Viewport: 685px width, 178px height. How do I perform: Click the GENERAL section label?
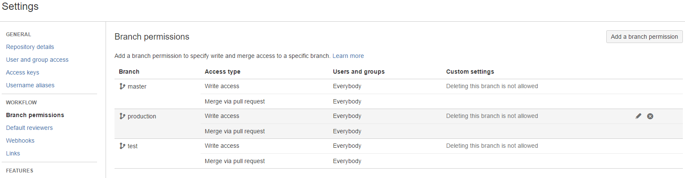tap(18, 34)
